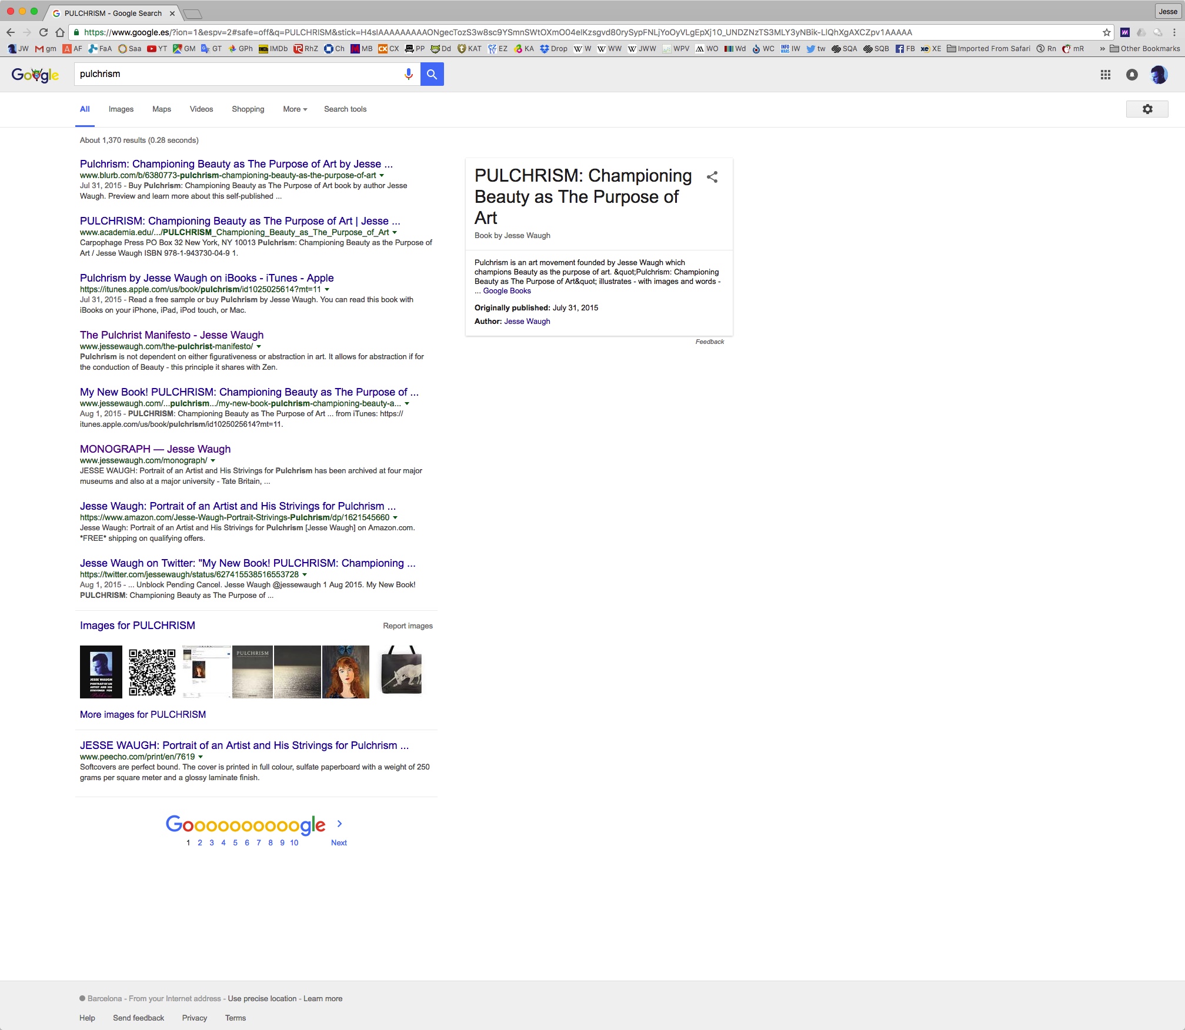Switch to the Videos tab
This screenshot has width=1185, height=1030.
pyautogui.click(x=201, y=109)
